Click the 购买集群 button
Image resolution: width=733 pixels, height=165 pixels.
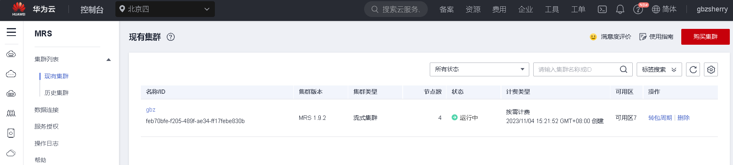(705, 37)
